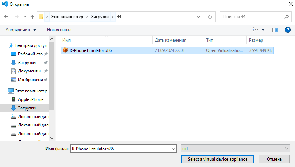
Task: Cancel with the 'Отмена' button
Action: [x=274, y=159]
